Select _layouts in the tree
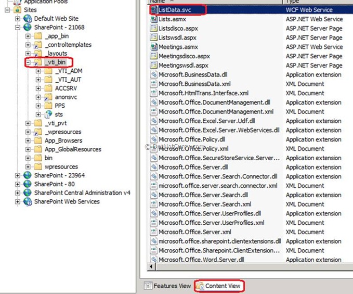Viewport: 353px width, 294px height. pyautogui.click(x=56, y=54)
